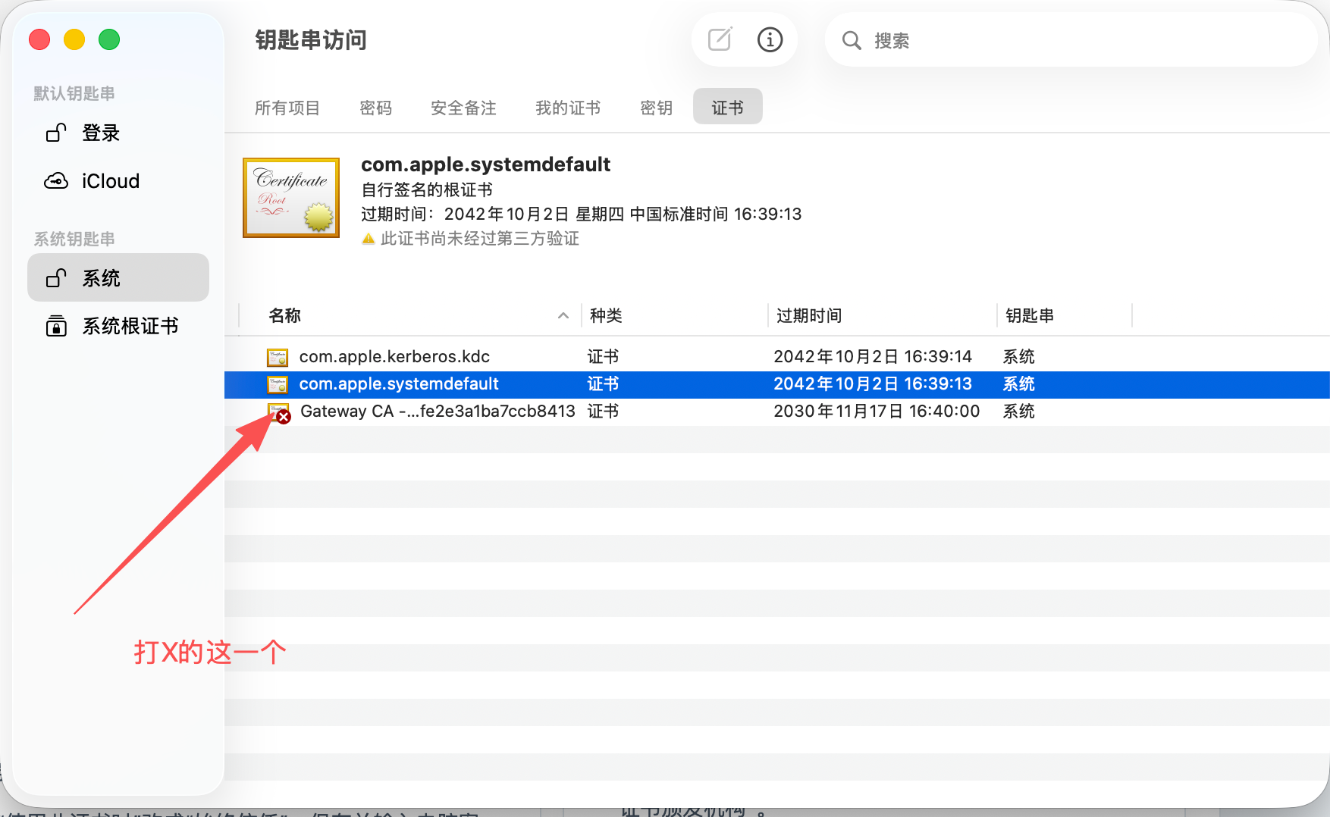Click the red close window button
Image resolution: width=1330 pixels, height=817 pixels.
click(39, 39)
